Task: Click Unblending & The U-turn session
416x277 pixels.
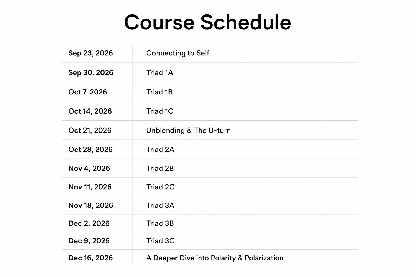Action: [188, 130]
